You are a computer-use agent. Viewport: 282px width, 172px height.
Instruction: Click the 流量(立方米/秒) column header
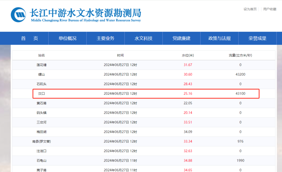(240, 55)
